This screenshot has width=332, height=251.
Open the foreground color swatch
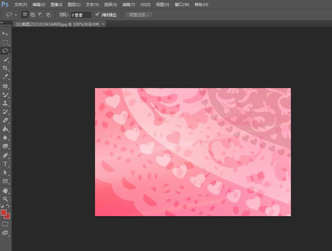(4, 213)
